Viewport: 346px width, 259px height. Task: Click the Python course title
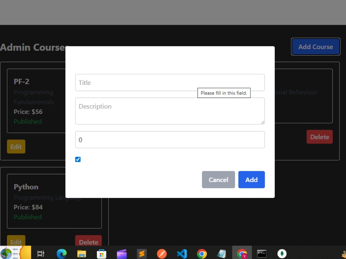pos(26,187)
